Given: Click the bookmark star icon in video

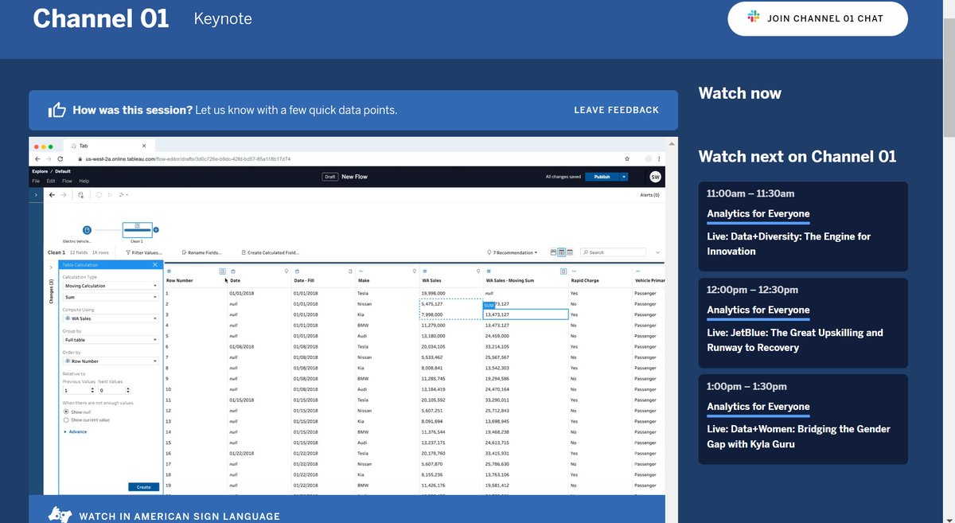Looking at the screenshot, I should click(628, 159).
